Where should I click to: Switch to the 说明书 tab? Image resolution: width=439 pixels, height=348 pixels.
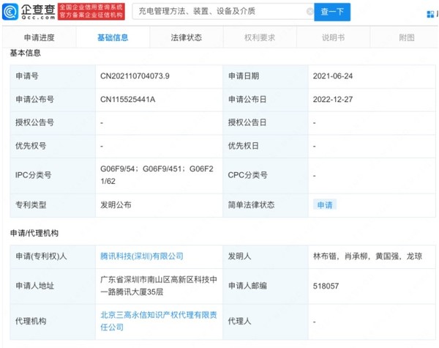pyautogui.click(x=333, y=37)
